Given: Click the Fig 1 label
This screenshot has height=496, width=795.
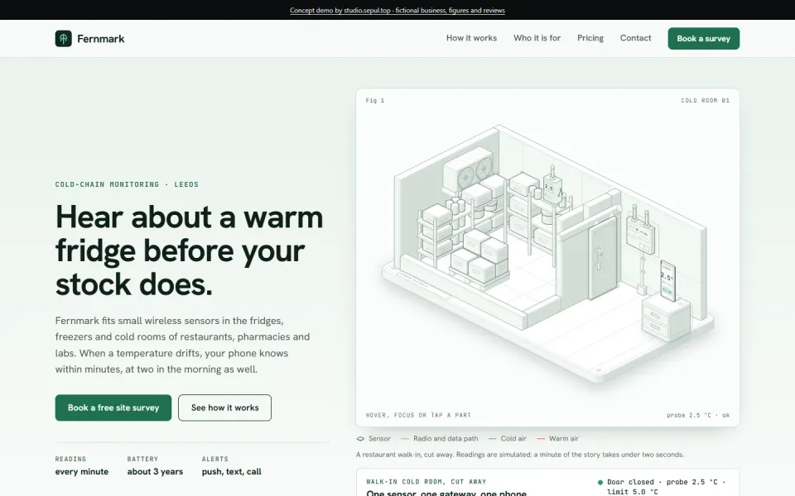Looking at the screenshot, I should [375, 101].
